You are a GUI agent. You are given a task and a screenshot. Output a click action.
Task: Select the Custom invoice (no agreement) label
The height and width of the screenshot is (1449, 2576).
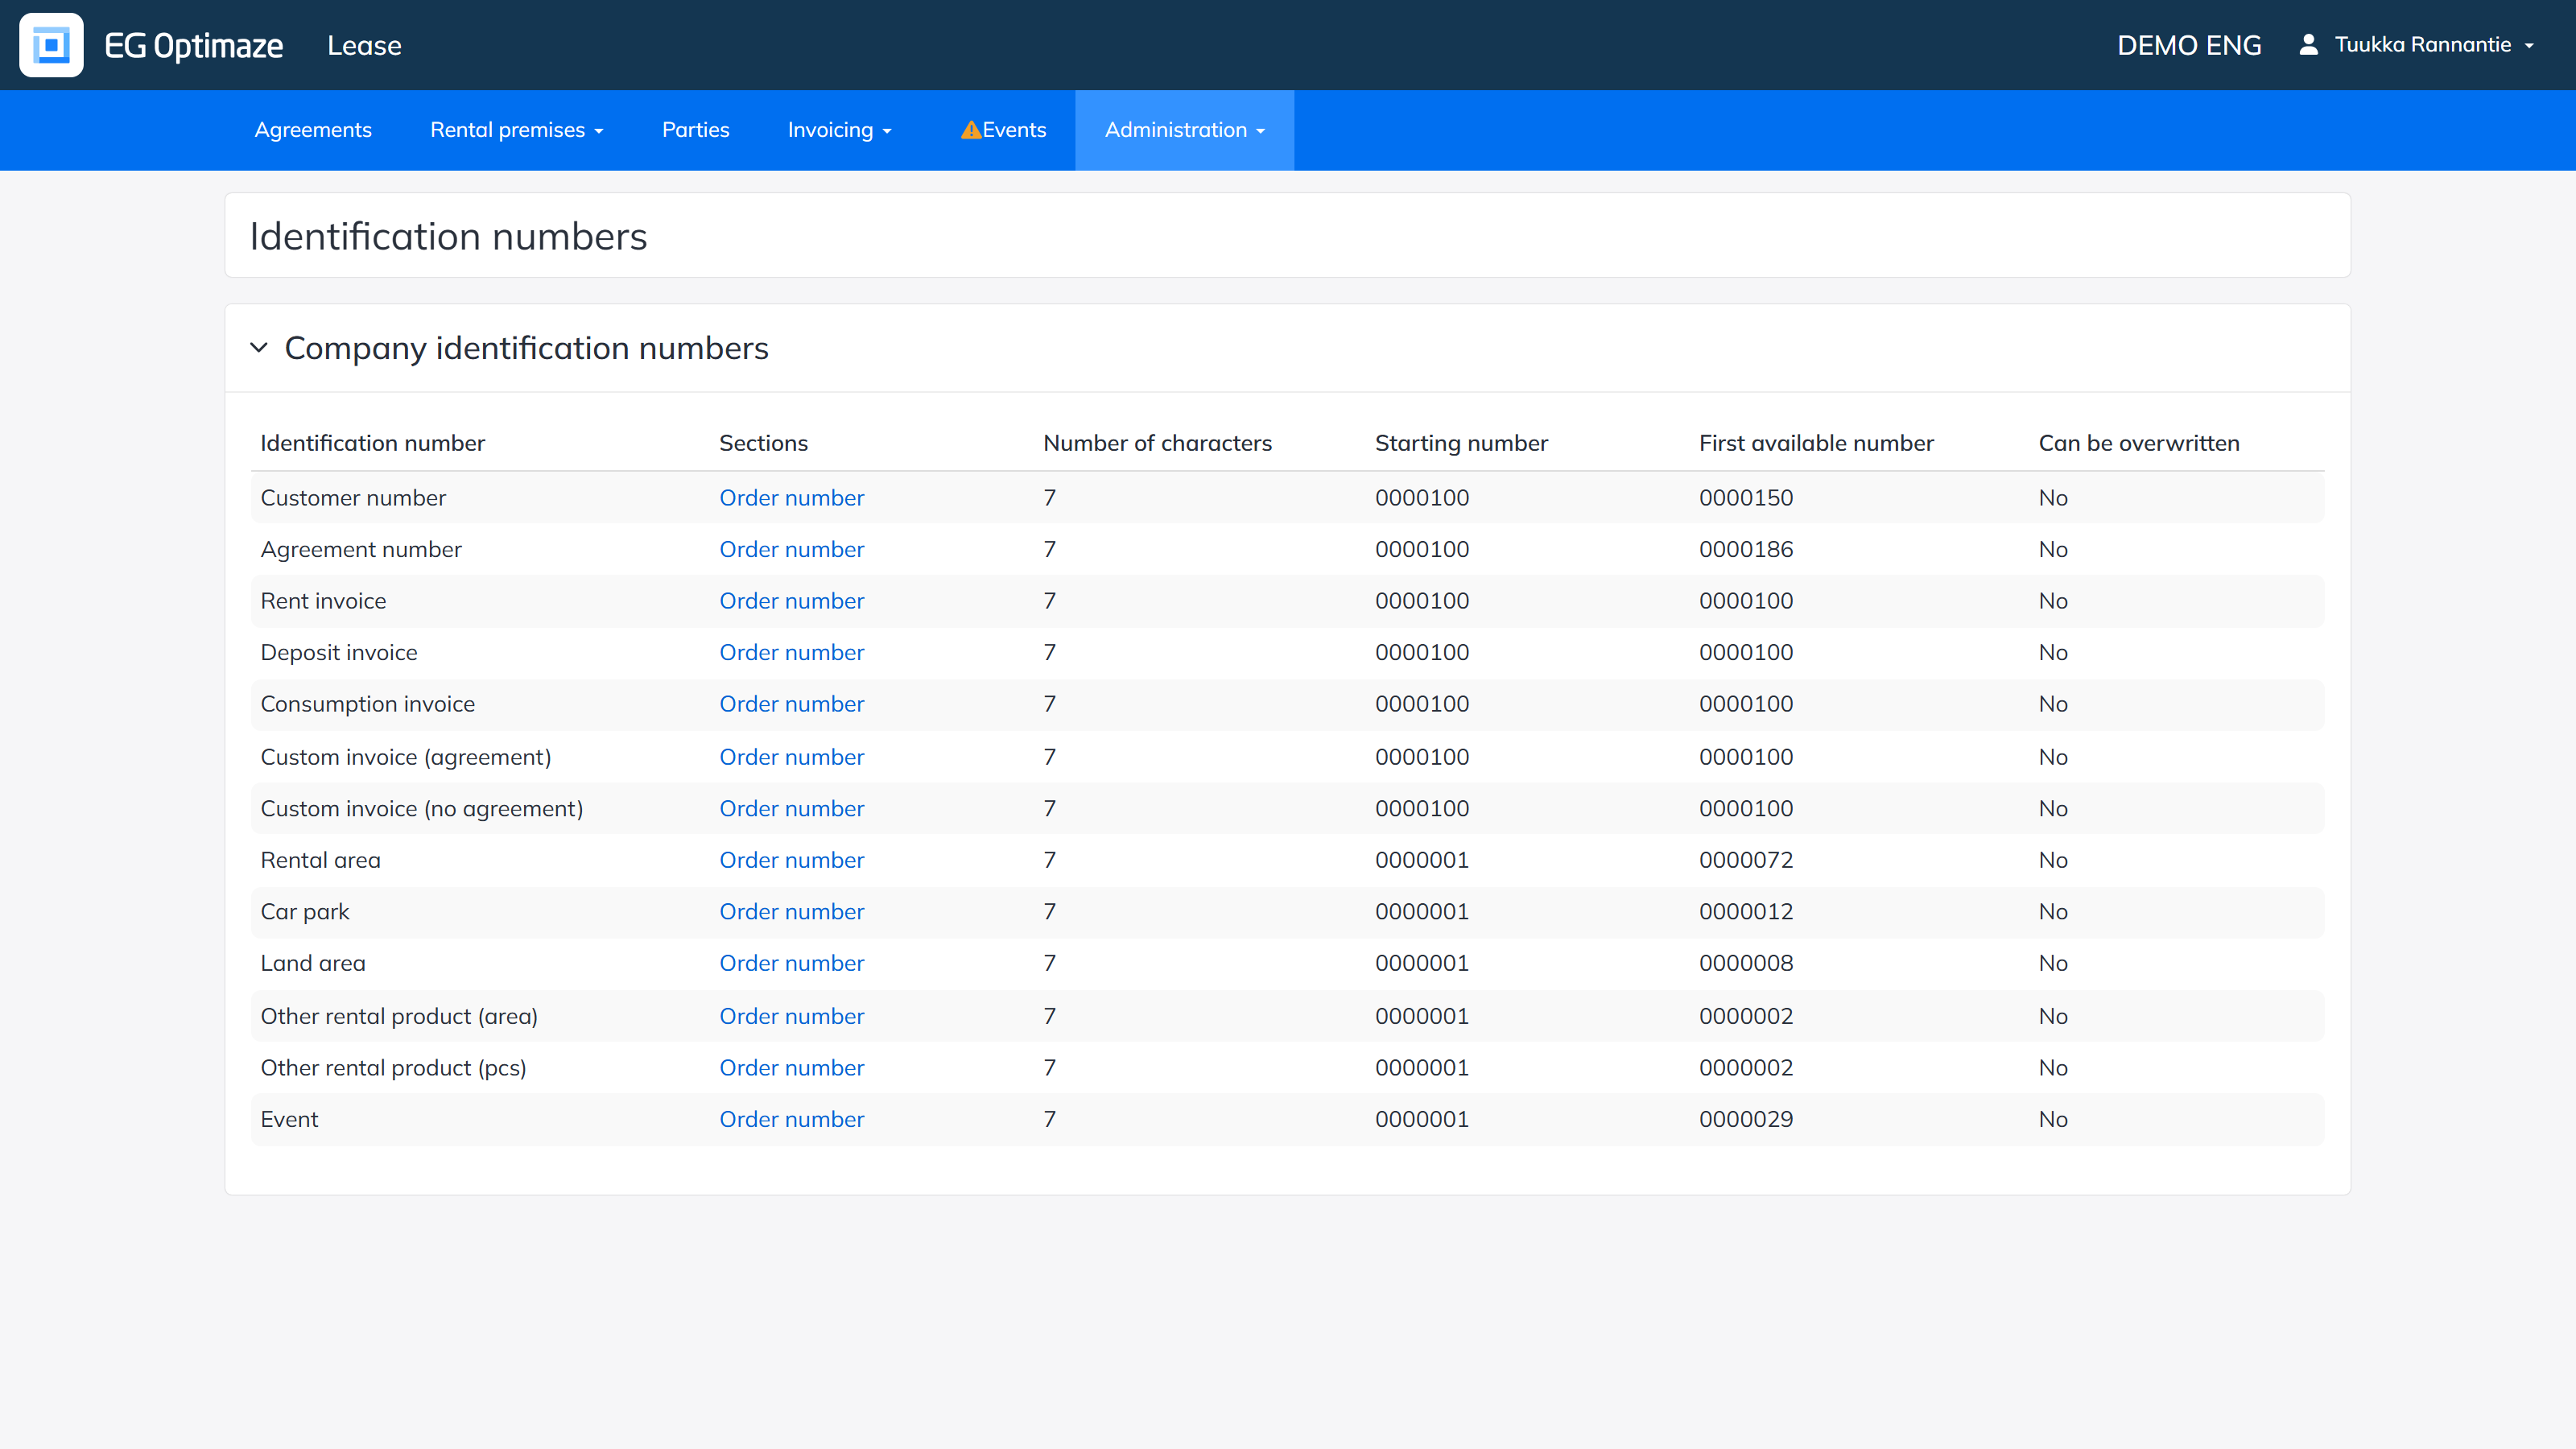tap(422, 809)
